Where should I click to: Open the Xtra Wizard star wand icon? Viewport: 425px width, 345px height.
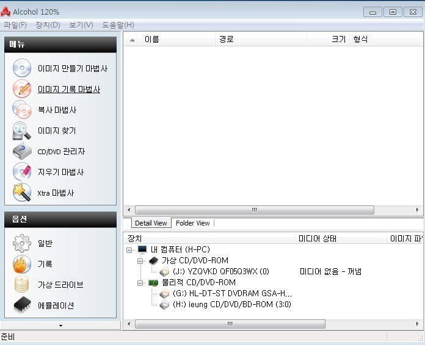click(22, 193)
